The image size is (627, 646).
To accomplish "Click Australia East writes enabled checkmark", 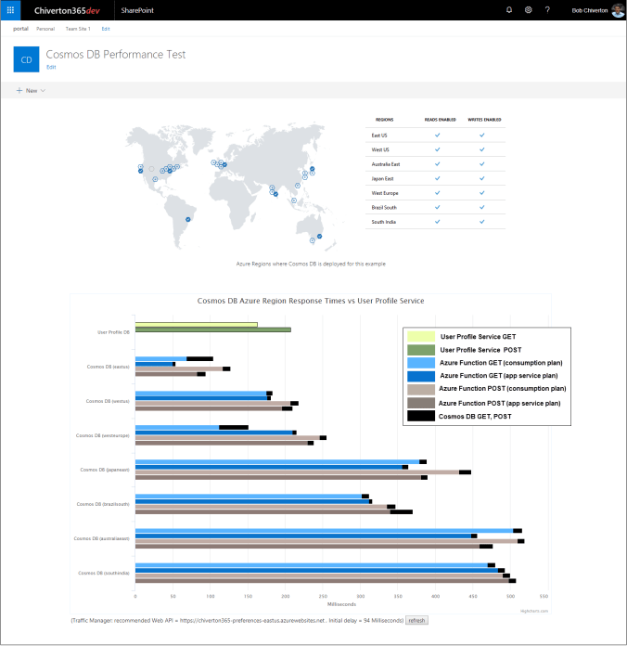I will click(481, 163).
